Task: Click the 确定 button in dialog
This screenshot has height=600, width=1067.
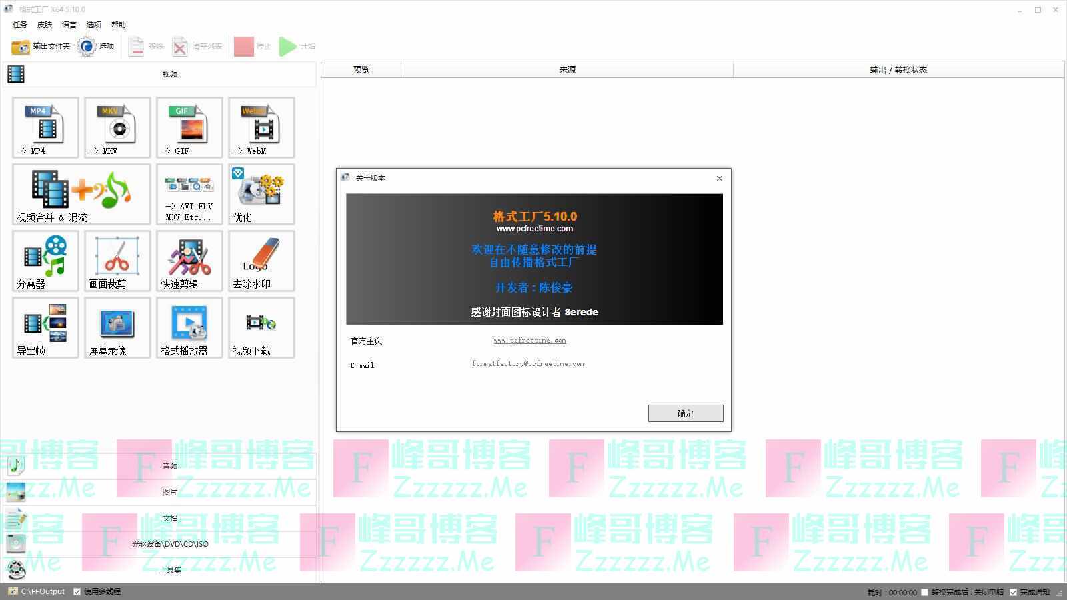Action: coord(685,413)
